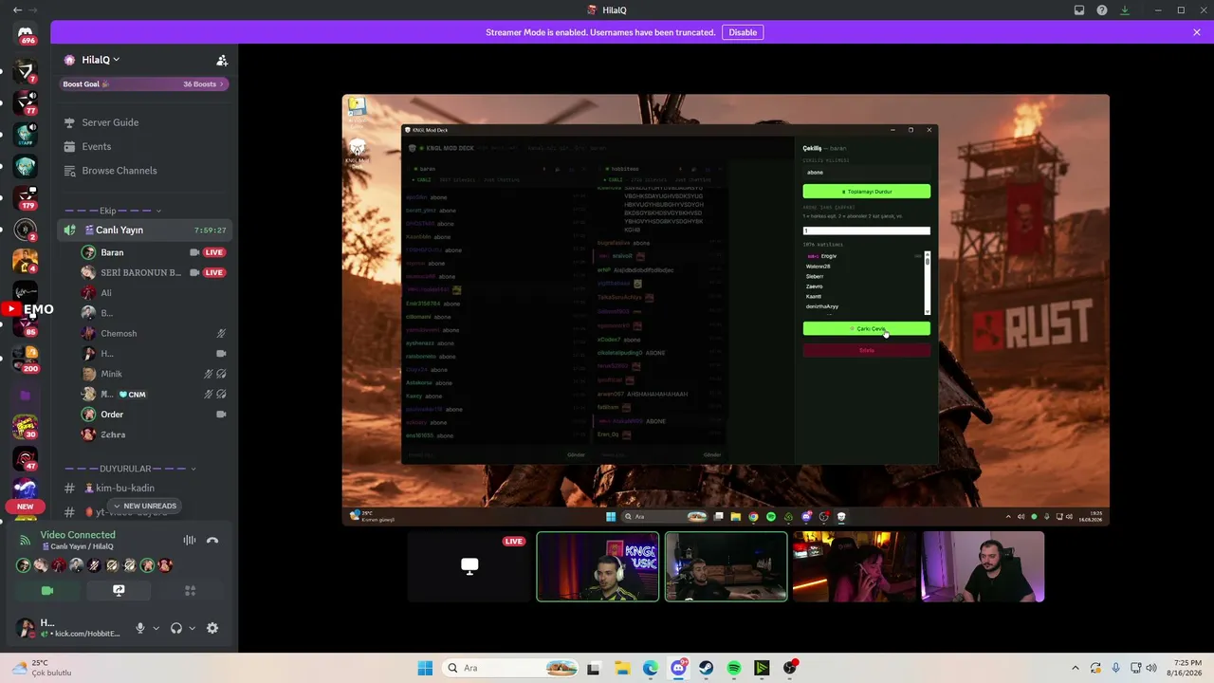Show hidden system tray icons
Screen dimensions: 1214x683
pos(1075,668)
